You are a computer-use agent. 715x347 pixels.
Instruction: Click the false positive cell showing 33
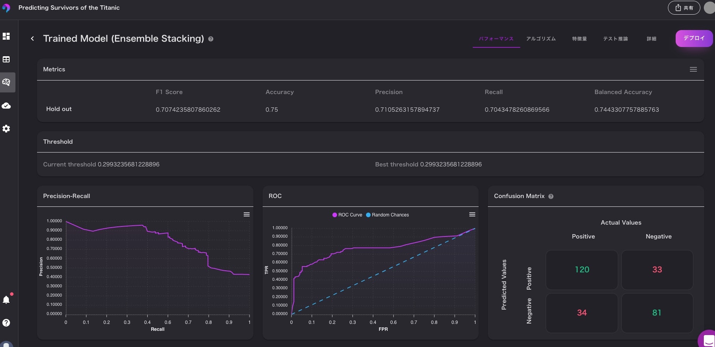tap(657, 270)
